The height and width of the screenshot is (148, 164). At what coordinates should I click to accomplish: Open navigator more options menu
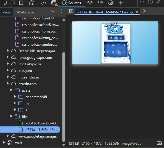(x=61, y=11)
